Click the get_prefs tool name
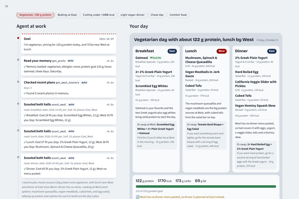This screenshot has width=299, height=199. click(59, 61)
